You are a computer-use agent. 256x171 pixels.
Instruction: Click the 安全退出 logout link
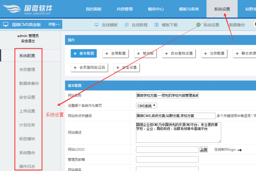point(28,41)
